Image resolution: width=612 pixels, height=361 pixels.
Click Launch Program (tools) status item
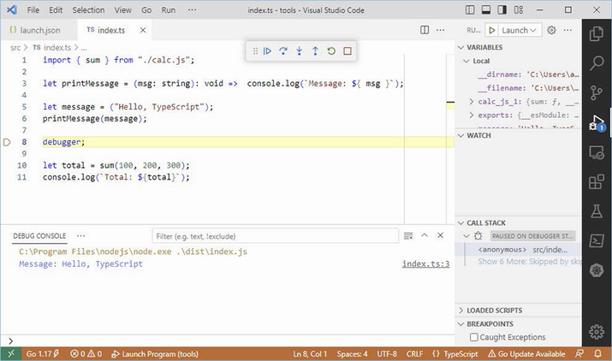(155, 354)
